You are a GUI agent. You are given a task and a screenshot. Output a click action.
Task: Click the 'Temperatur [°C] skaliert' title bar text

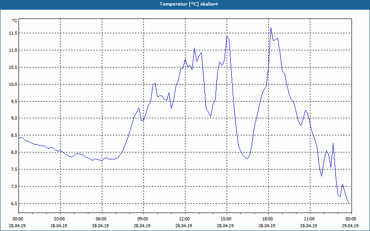pyautogui.click(x=189, y=4)
